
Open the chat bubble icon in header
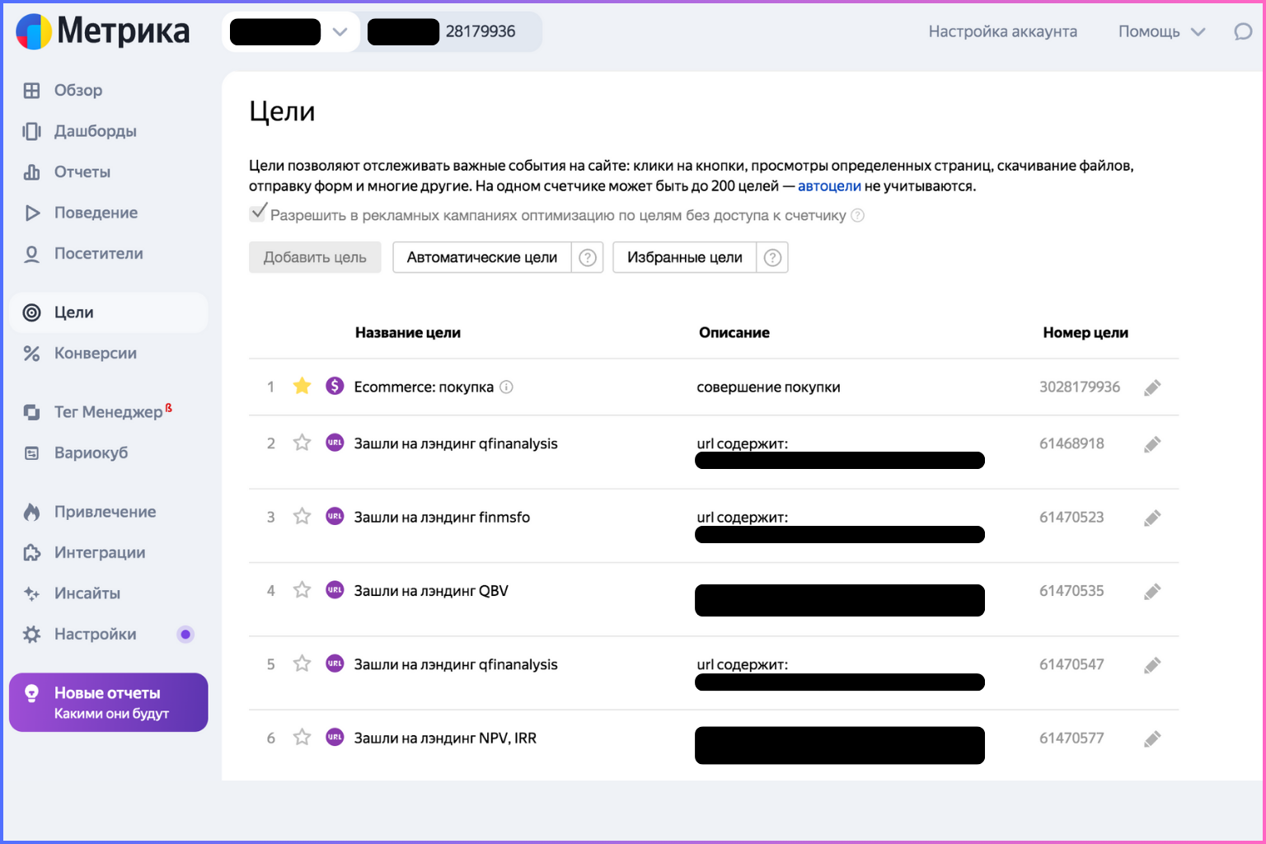pyautogui.click(x=1242, y=32)
